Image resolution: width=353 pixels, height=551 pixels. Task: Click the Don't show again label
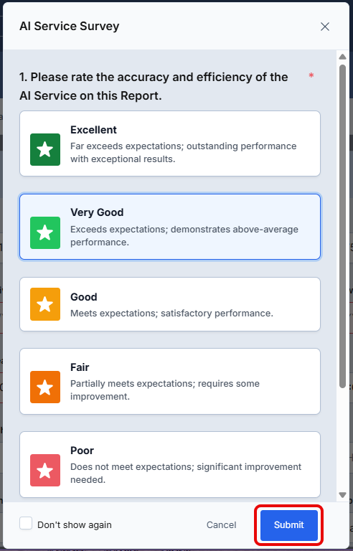75,525
